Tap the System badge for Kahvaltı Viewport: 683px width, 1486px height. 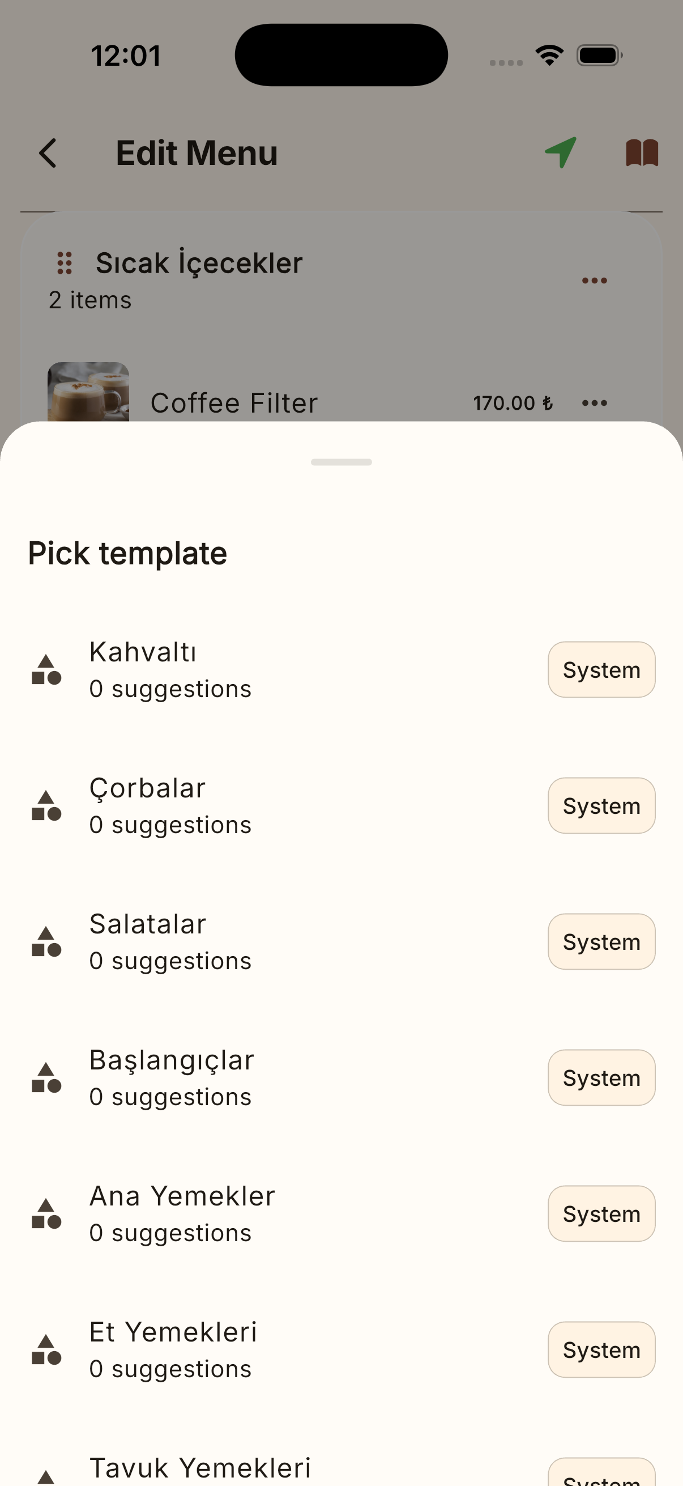[601, 670]
